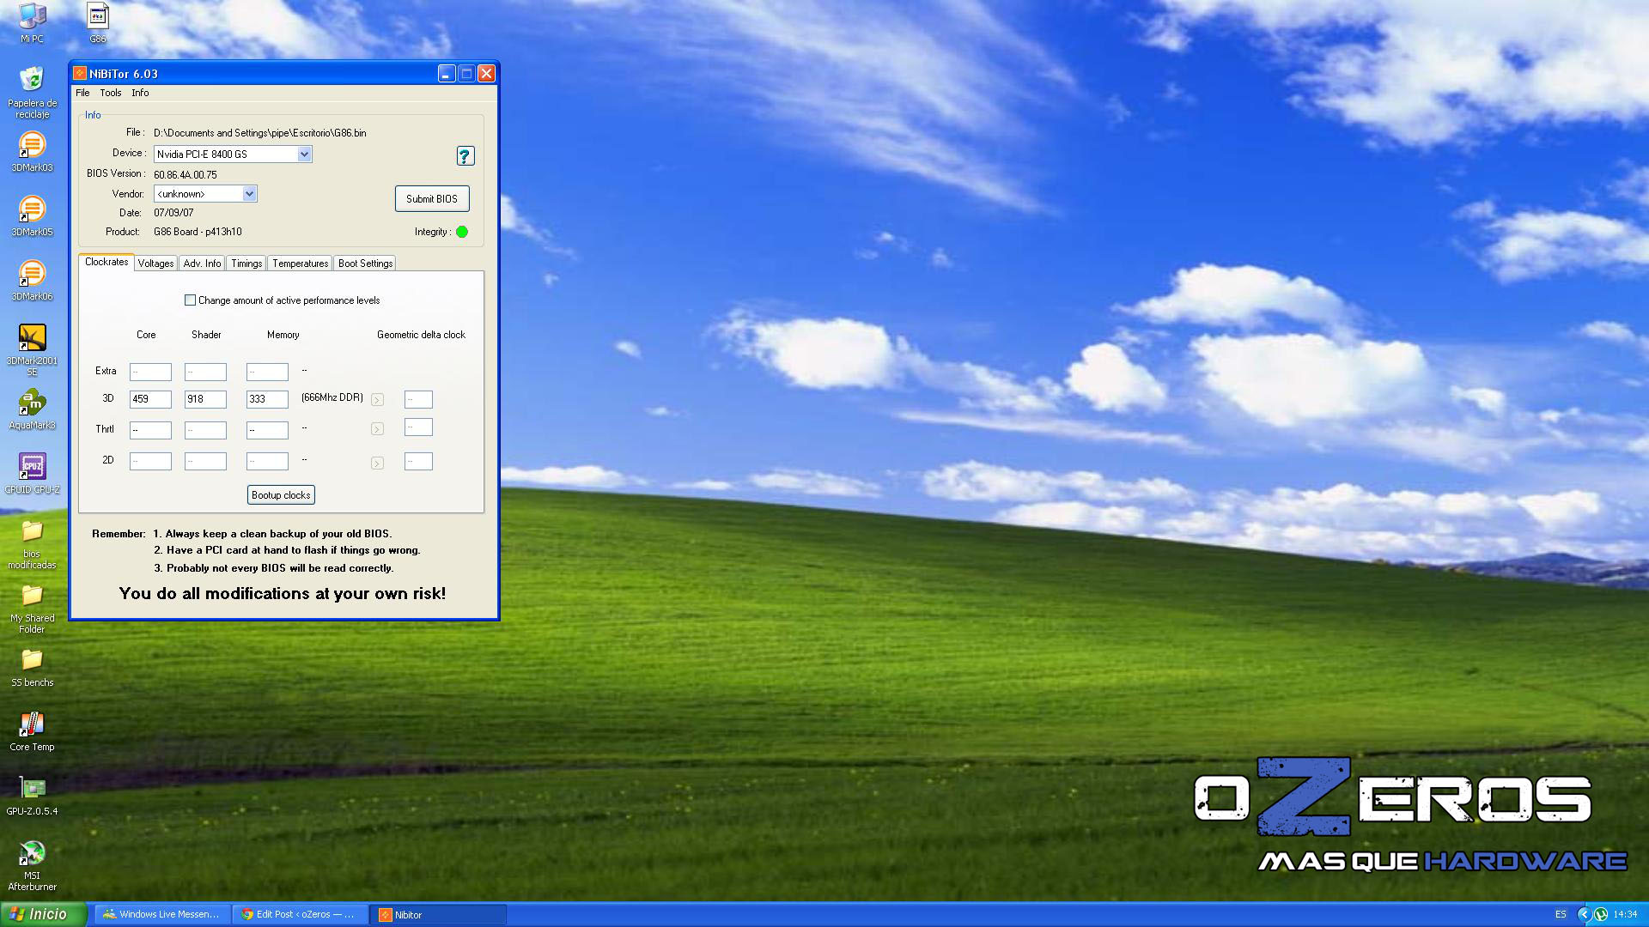Open the File menu
Screen dimensions: 1649x927
tap(82, 93)
